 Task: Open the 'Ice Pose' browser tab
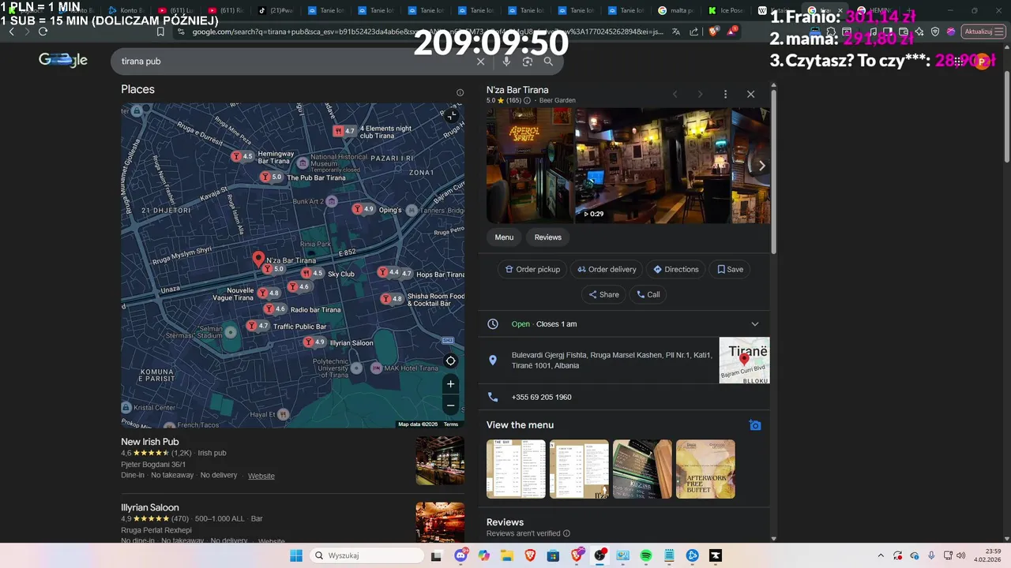pos(725,11)
